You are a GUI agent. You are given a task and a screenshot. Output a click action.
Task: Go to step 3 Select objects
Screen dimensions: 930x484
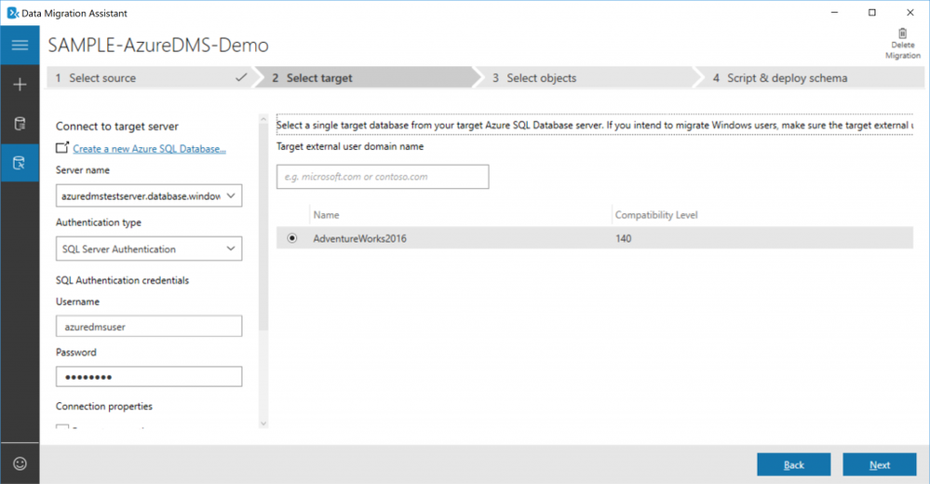click(x=586, y=77)
